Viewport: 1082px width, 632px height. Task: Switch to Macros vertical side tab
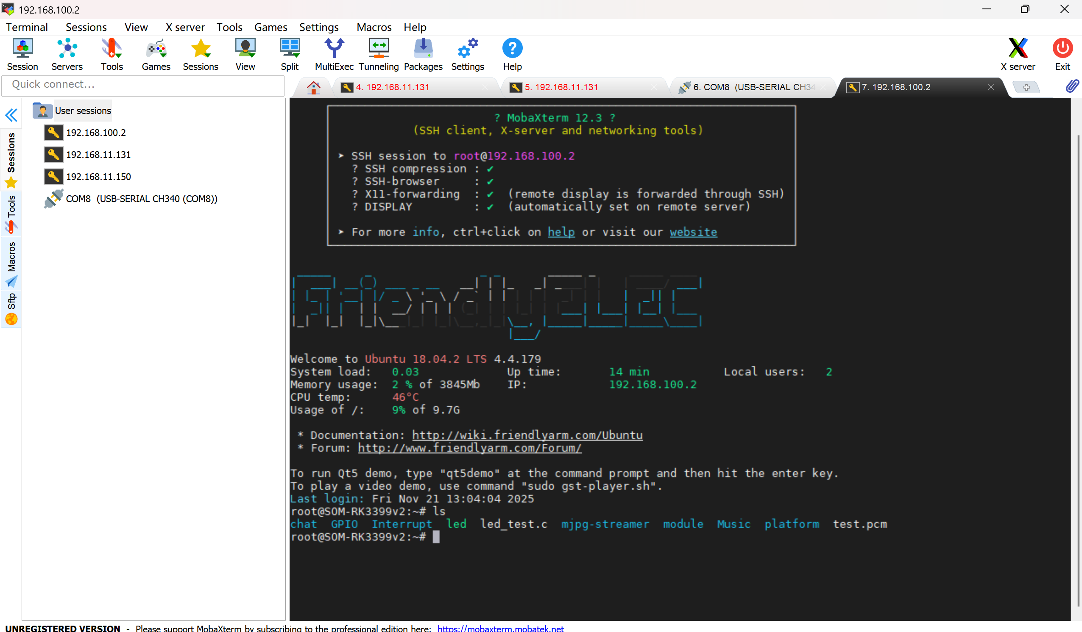(11, 263)
